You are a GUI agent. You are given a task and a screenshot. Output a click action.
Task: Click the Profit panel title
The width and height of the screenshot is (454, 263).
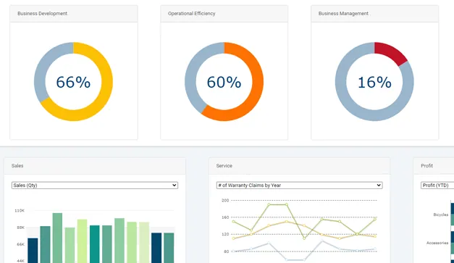pyautogui.click(x=426, y=166)
